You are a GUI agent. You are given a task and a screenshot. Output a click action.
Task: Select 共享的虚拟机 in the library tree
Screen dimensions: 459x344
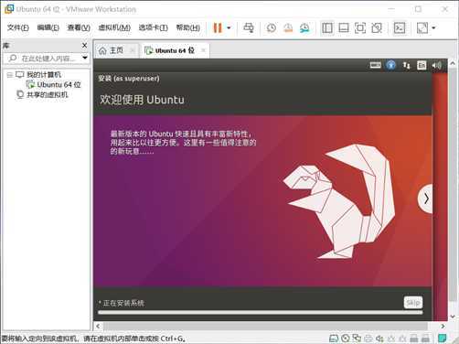point(48,94)
